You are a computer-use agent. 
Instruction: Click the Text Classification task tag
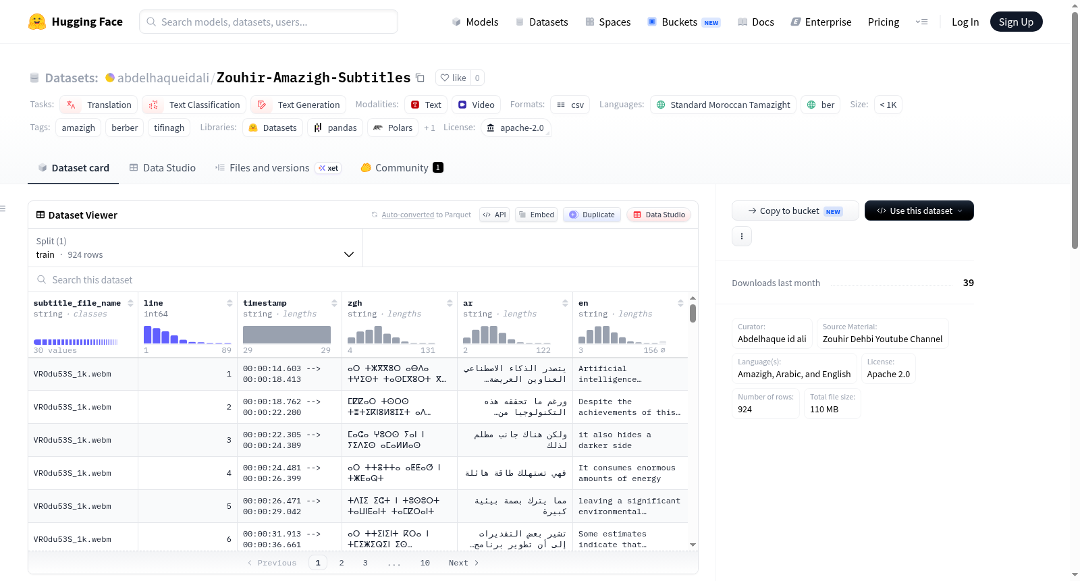click(194, 105)
